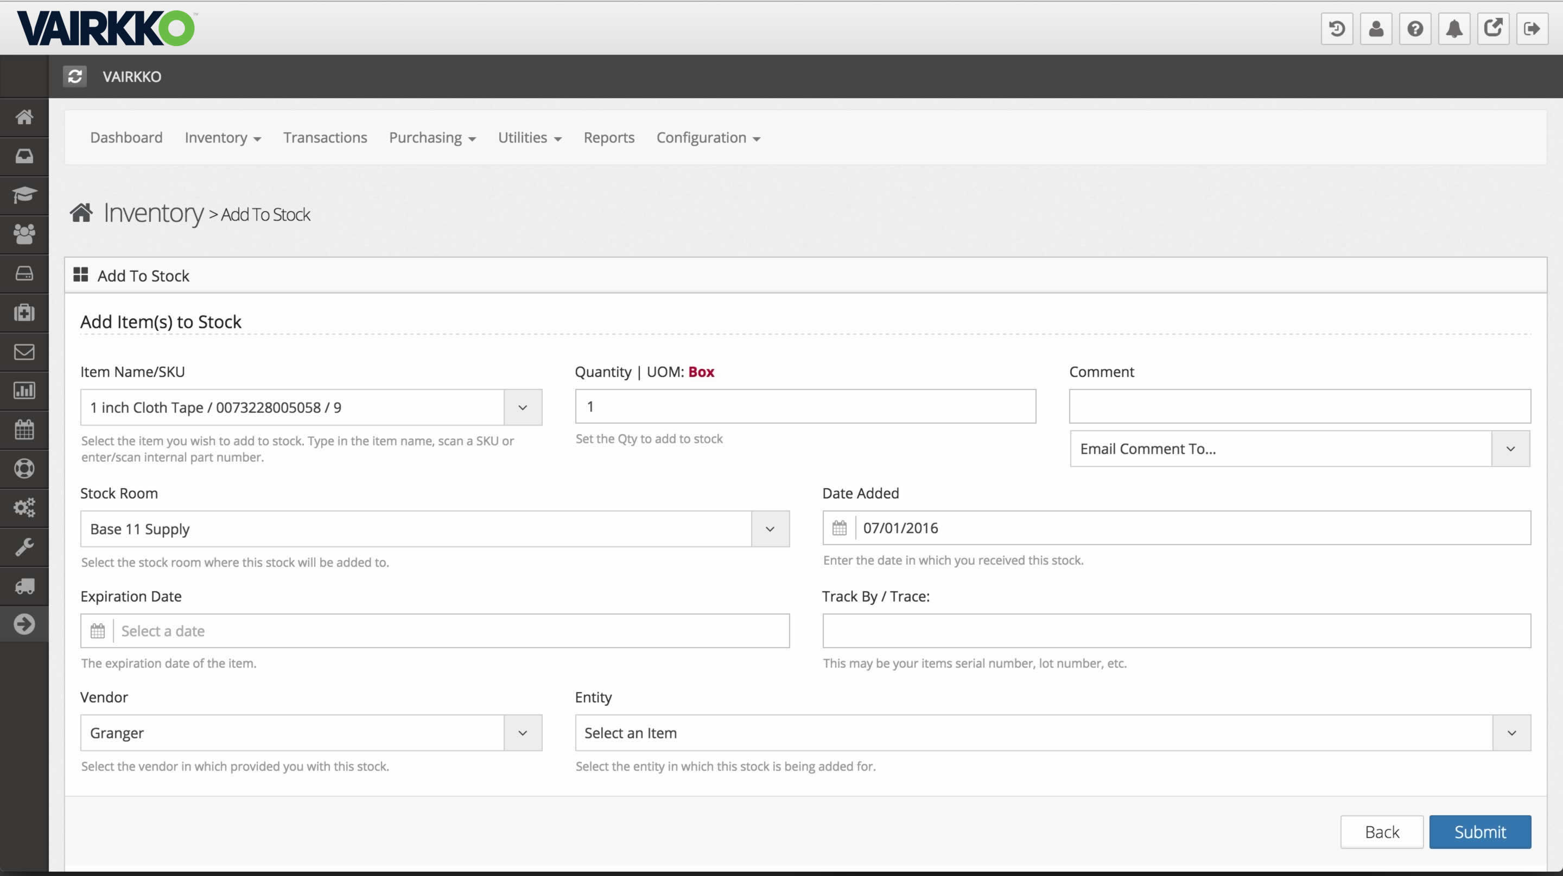Go to Home in the left sidebar
The width and height of the screenshot is (1563, 876).
pyautogui.click(x=24, y=117)
